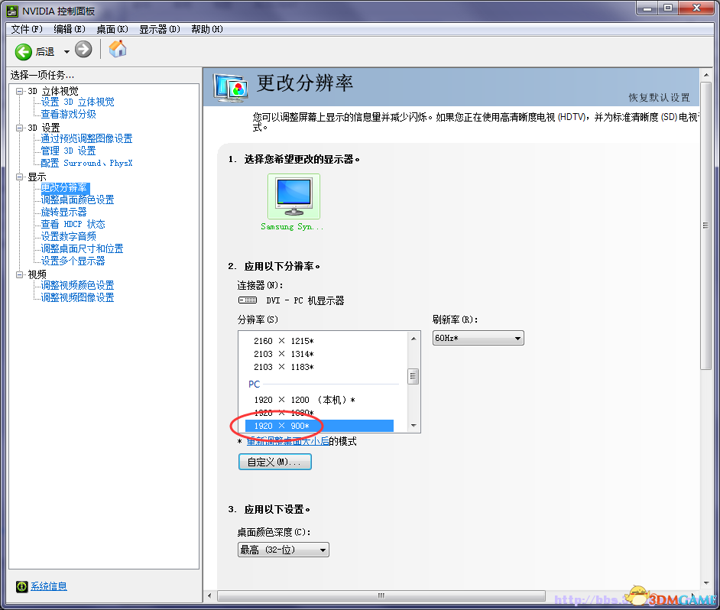Click resolution list scroll up arrow
The image size is (720, 610).
[414, 339]
